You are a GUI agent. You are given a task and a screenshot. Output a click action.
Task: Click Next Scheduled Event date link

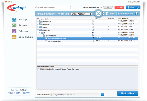click(19, 93)
